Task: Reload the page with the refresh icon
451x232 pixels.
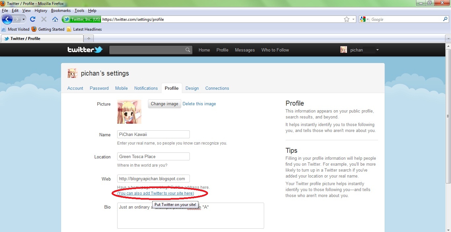Action: (33, 19)
